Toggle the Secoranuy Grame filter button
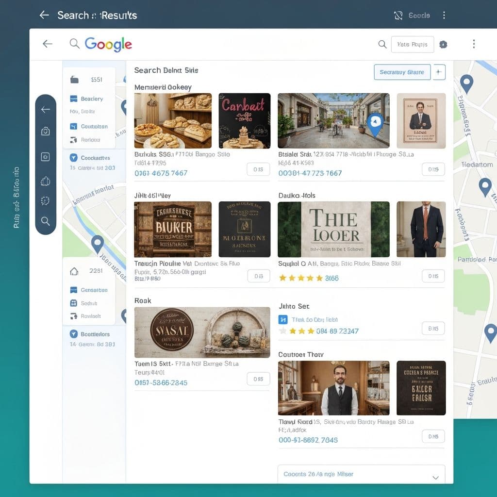Image resolution: width=497 pixels, height=497 pixels. (x=402, y=72)
